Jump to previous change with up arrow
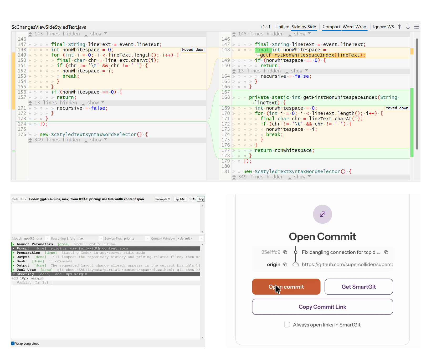Viewport: 431px width, 357px height. [399, 27]
